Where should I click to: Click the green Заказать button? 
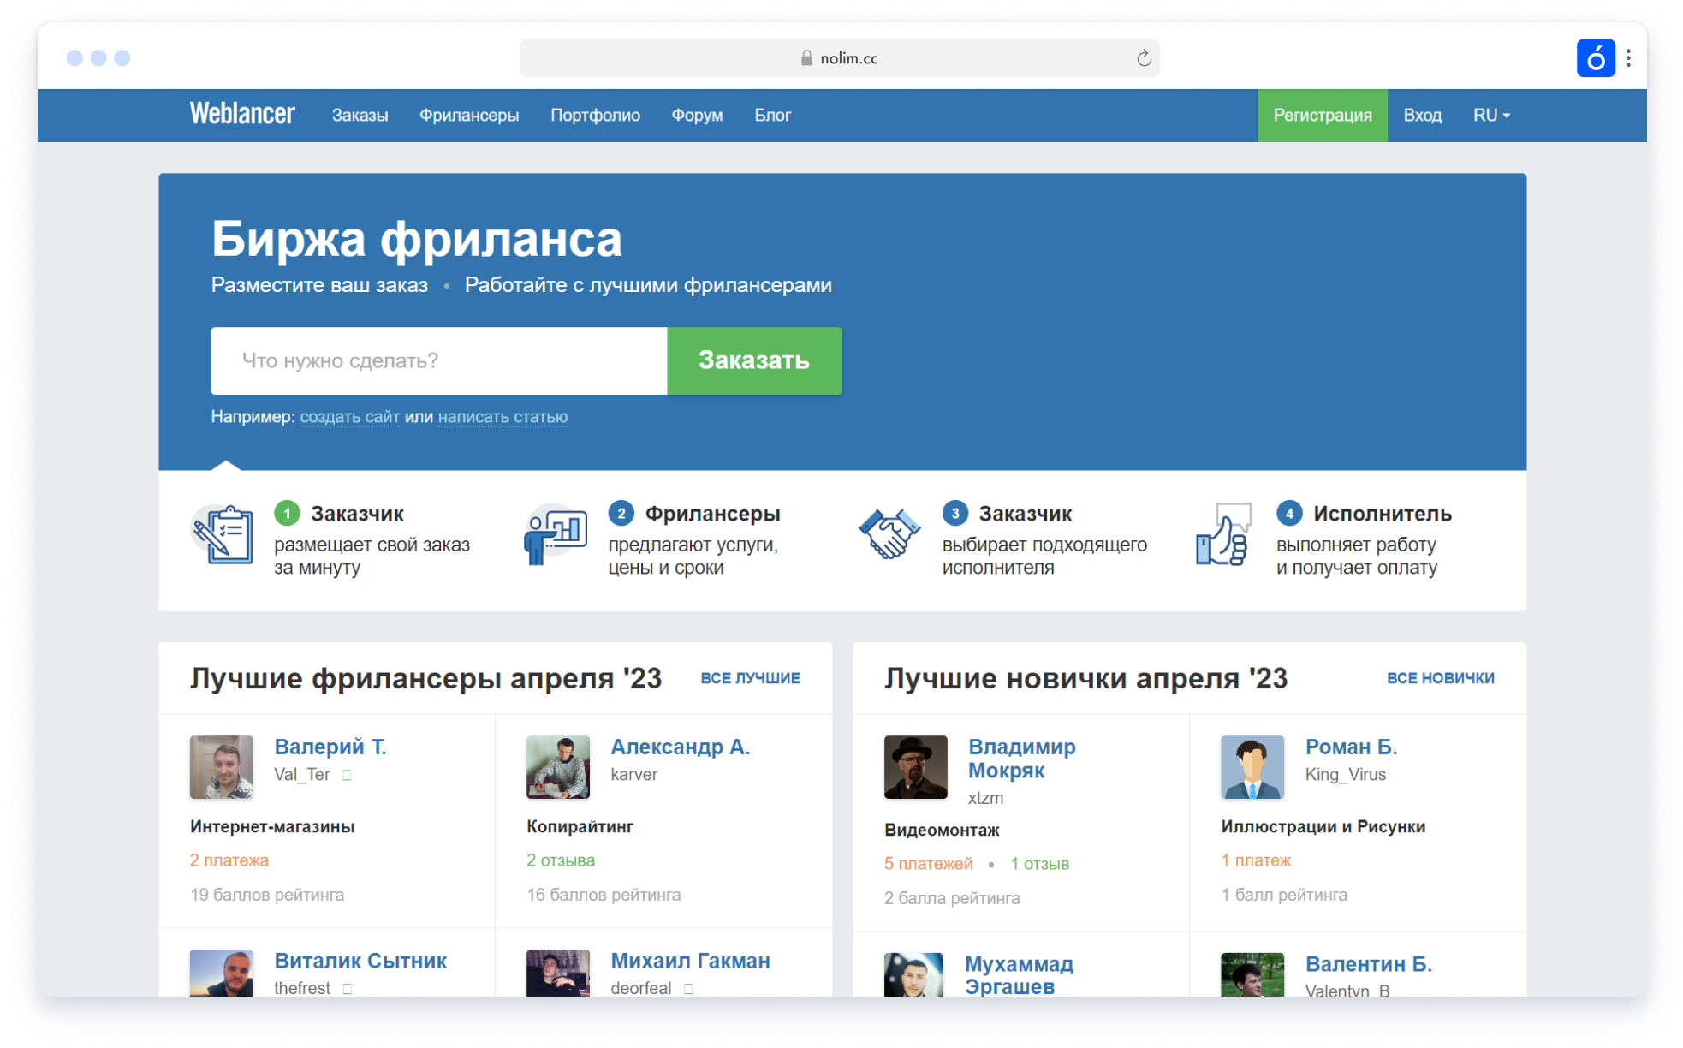point(753,360)
